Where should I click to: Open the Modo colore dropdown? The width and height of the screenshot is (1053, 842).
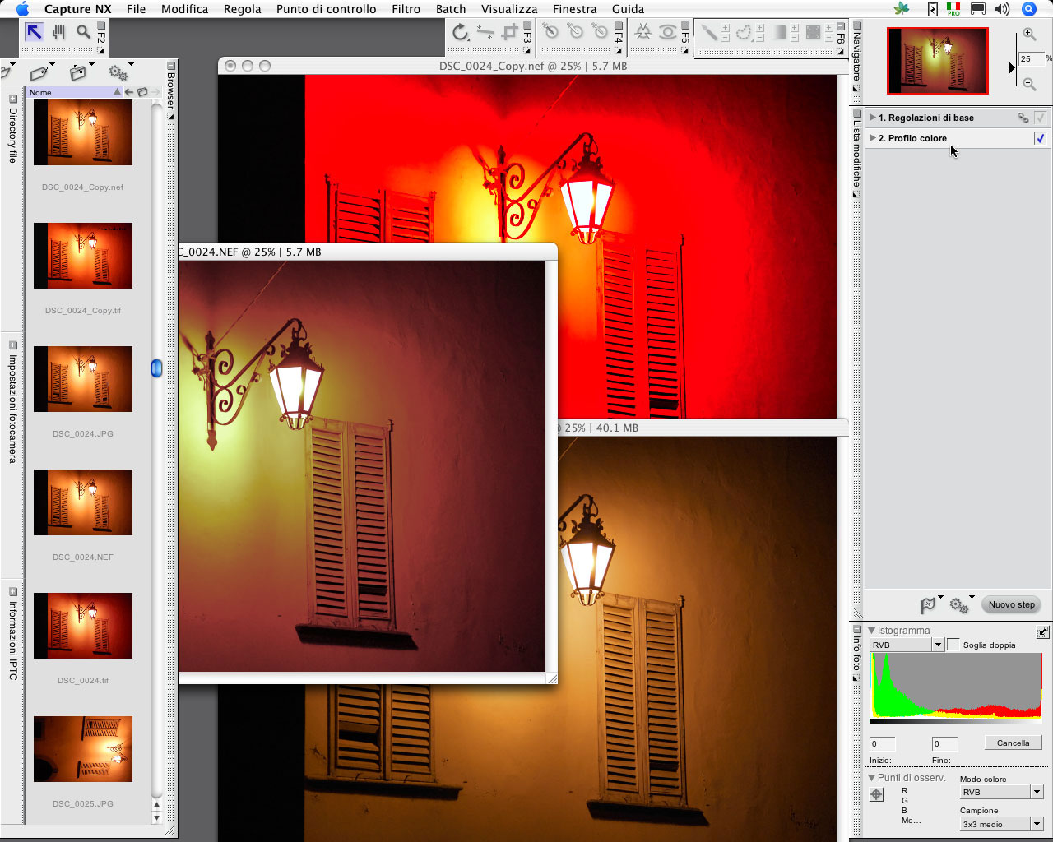click(x=1037, y=792)
